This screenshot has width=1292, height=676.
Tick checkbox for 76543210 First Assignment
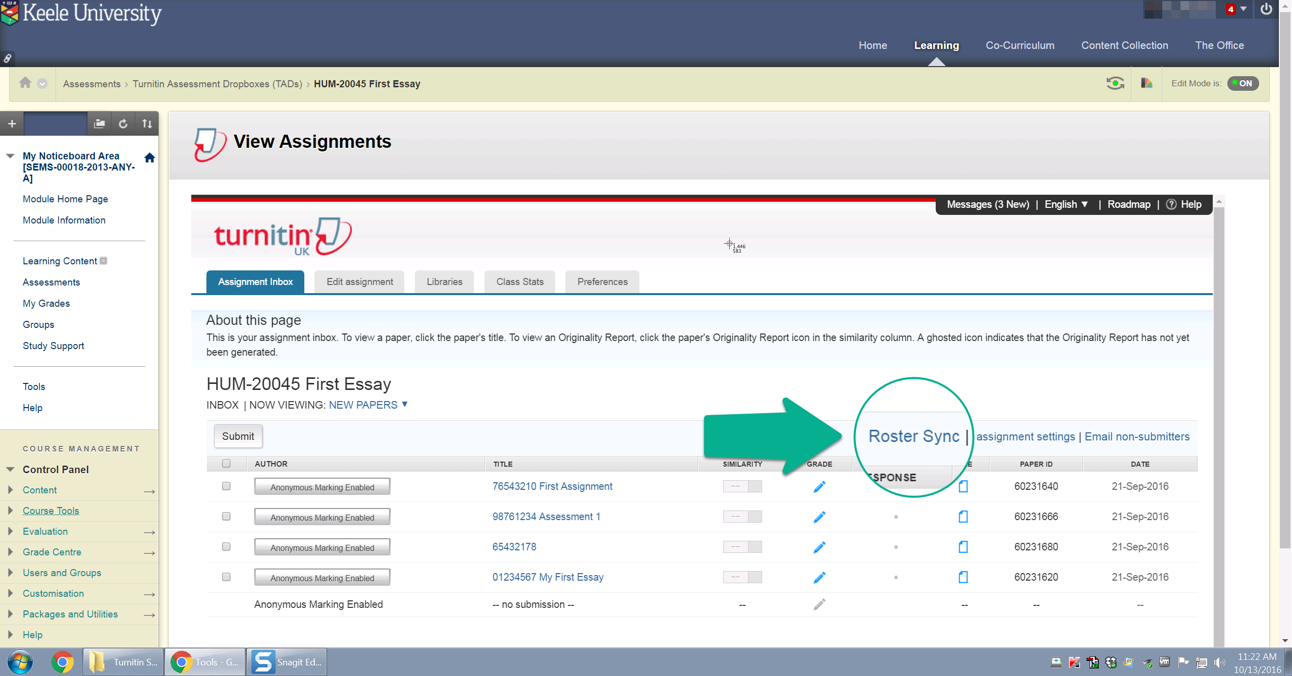(226, 486)
